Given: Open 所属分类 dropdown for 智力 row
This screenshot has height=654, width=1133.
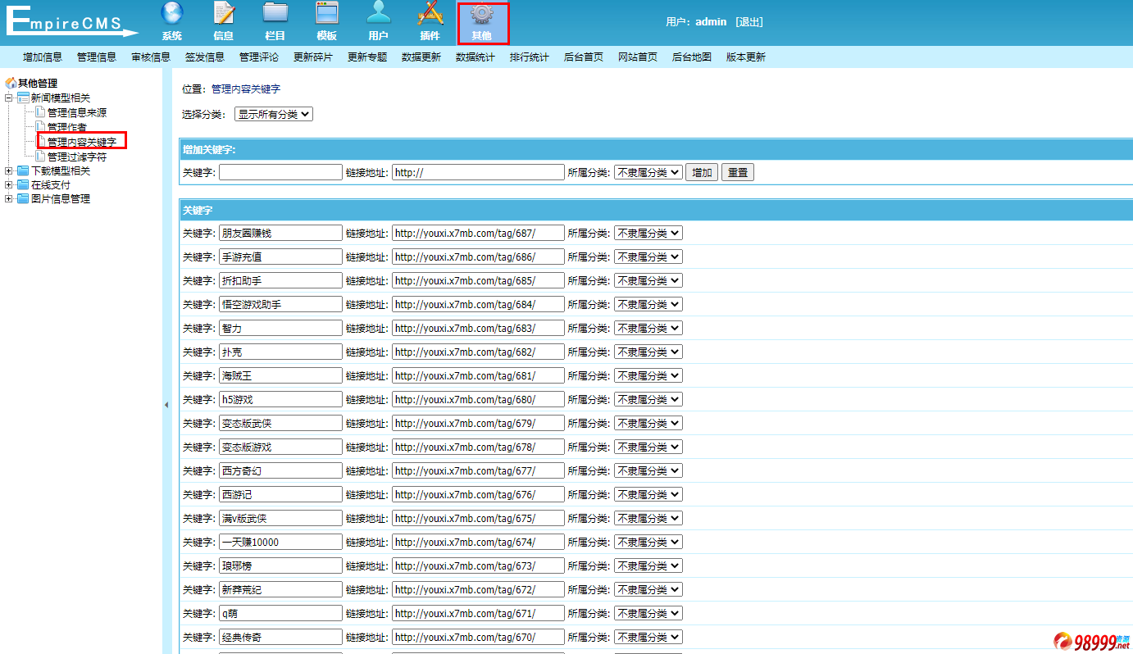Looking at the screenshot, I should tap(648, 328).
